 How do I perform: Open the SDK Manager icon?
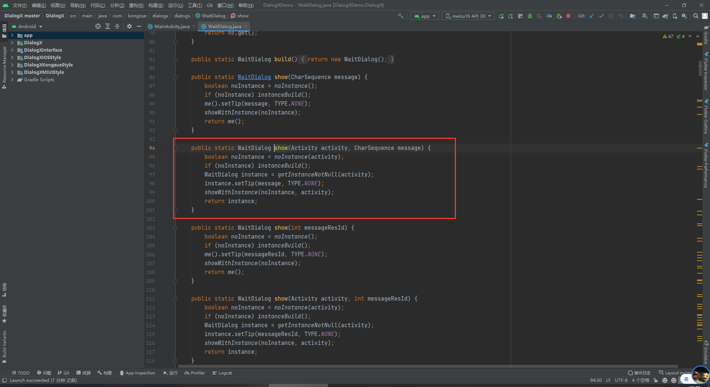click(684, 16)
